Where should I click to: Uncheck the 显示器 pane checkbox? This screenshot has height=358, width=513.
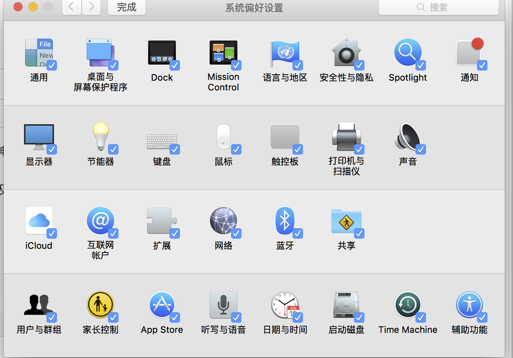pos(52,149)
